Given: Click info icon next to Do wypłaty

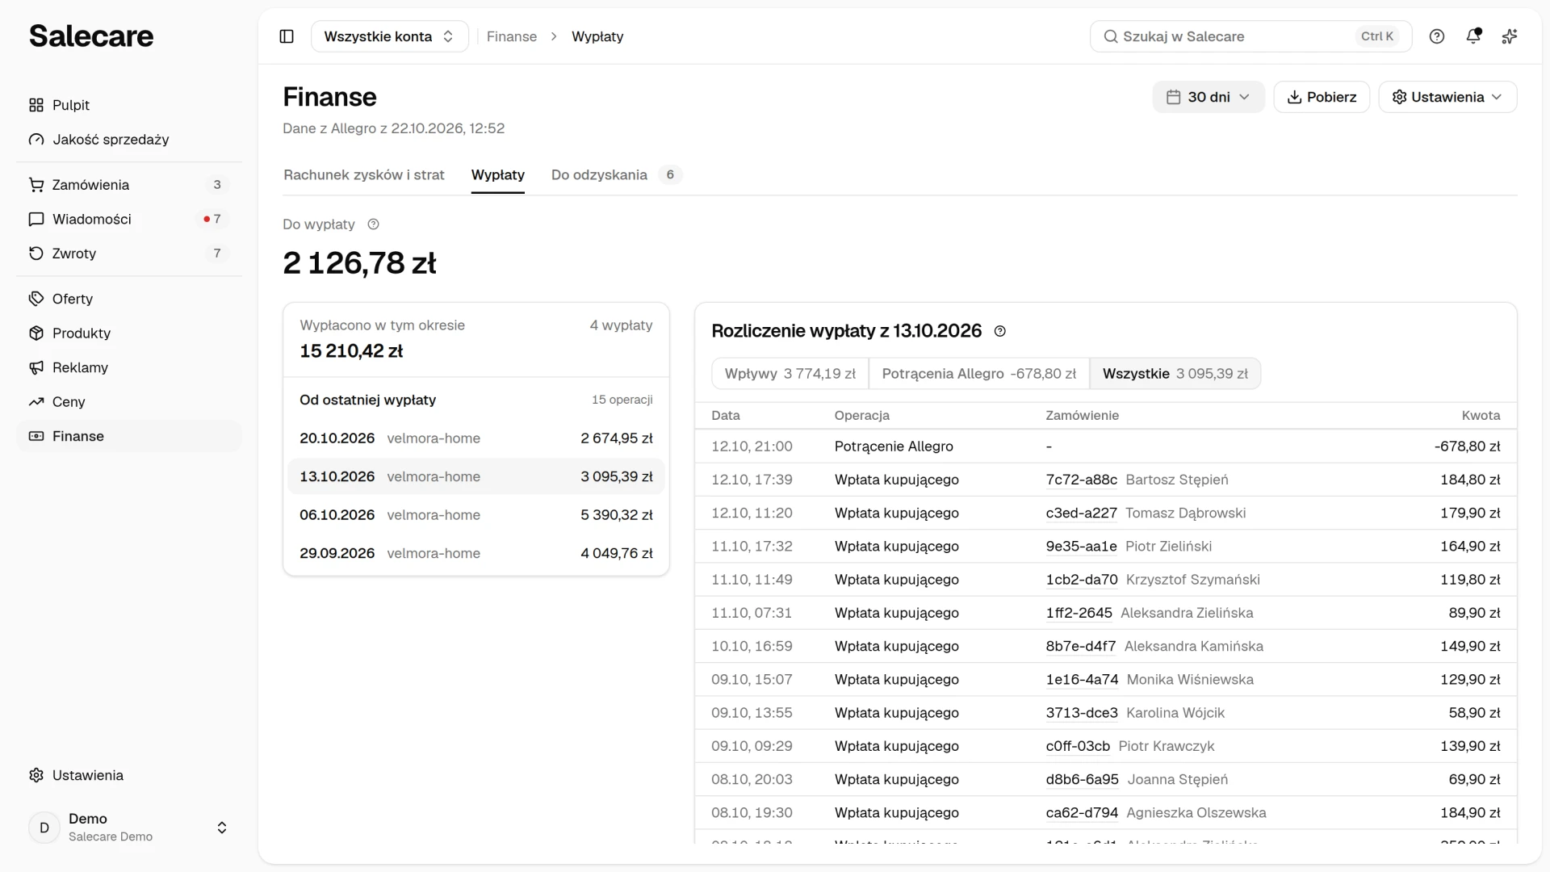Looking at the screenshot, I should (x=373, y=224).
